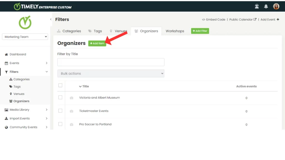
Task: Collapse the sidebar with the arrow
Action: click(51, 19)
